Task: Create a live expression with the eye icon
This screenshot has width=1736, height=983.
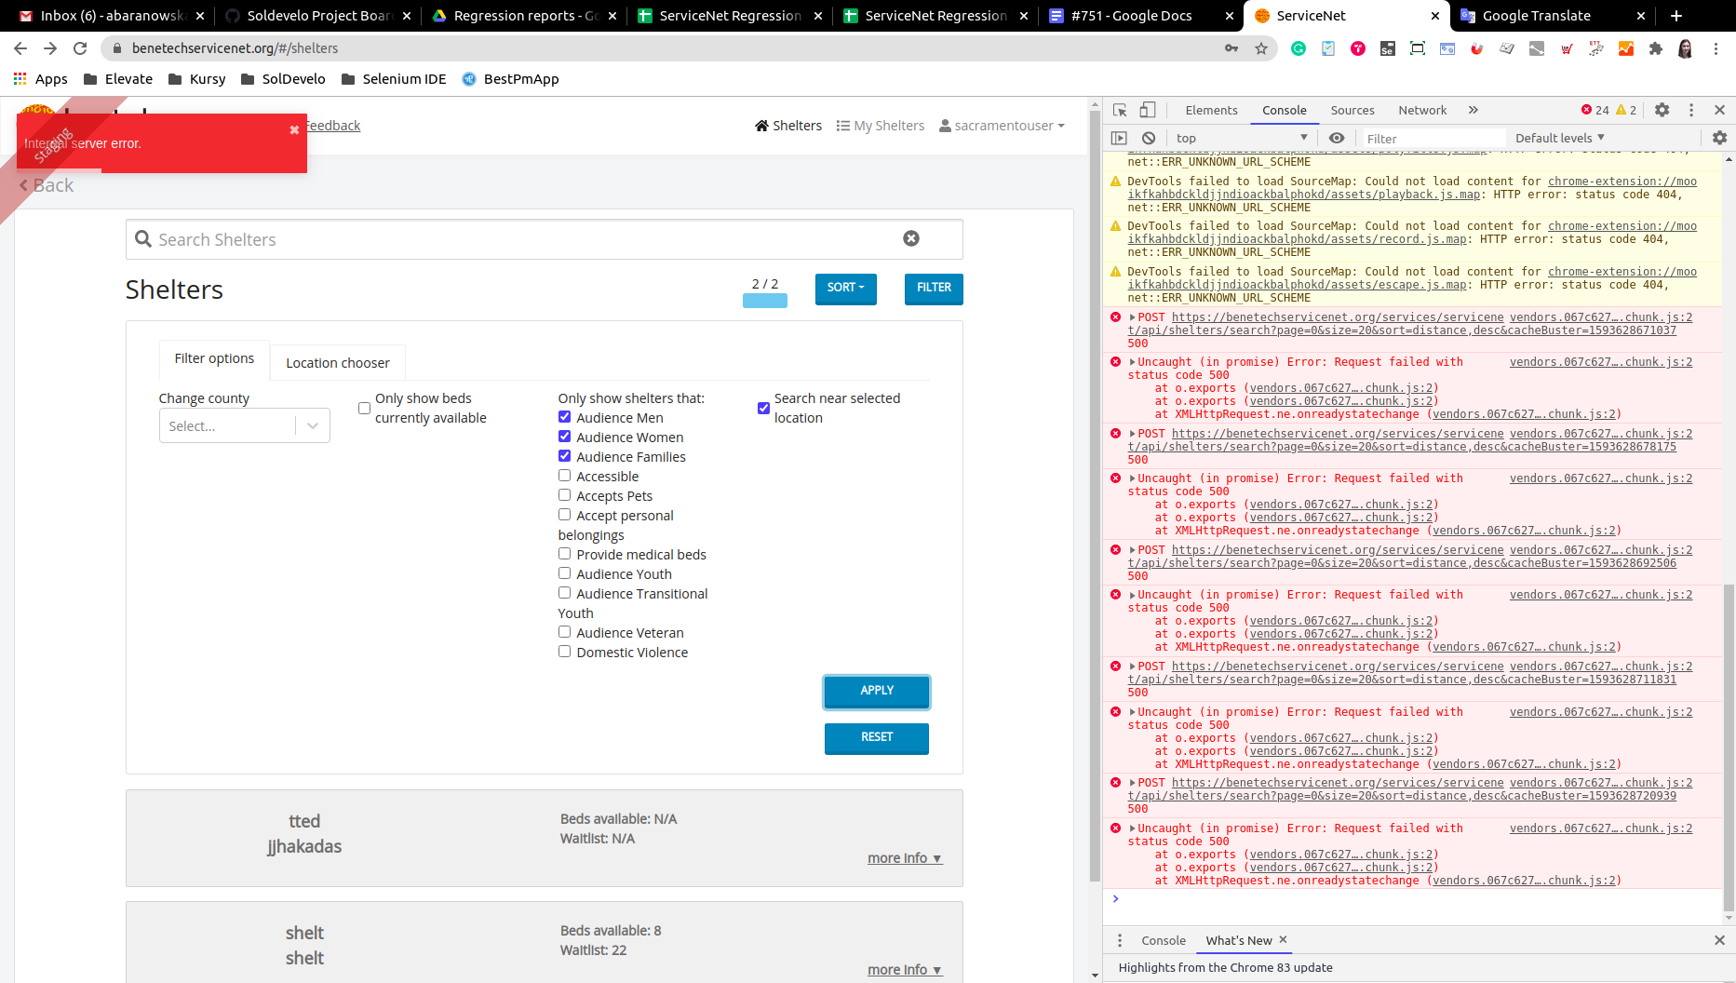Action: 1337,137
